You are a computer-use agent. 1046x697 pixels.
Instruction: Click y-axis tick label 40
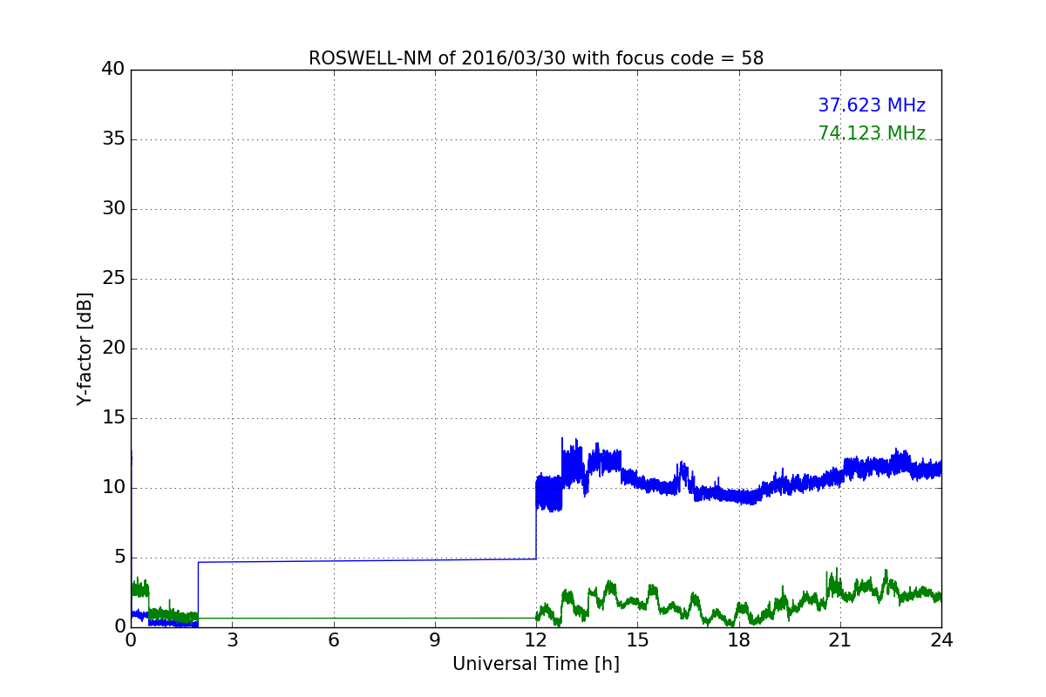click(x=112, y=70)
